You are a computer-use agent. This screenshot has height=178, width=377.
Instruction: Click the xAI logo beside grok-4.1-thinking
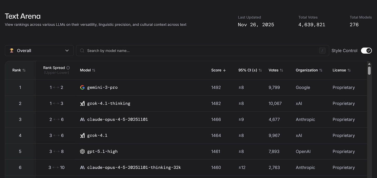[x=82, y=103]
